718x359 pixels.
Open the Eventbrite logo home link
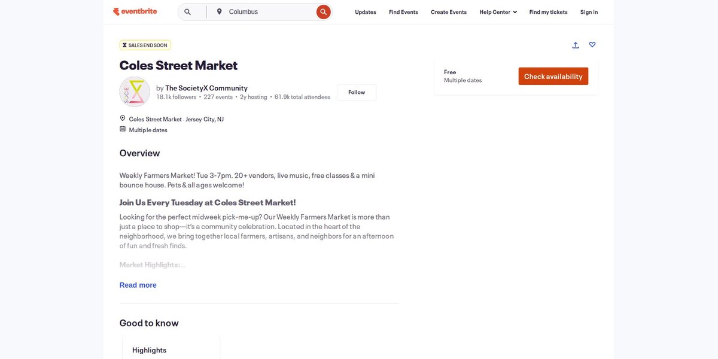pyautogui.click(x=135, y=11)
